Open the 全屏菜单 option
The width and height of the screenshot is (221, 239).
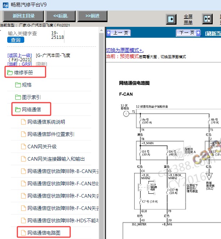(188, 19)
